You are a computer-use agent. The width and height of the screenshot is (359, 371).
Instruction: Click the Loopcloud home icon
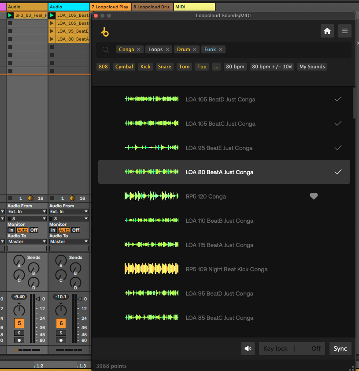(x=327, y=31)
